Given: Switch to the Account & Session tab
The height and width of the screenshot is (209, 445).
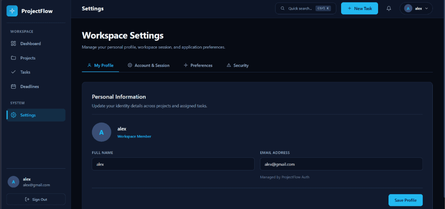Looking at the screenshot, I should (x=149, y=65).
